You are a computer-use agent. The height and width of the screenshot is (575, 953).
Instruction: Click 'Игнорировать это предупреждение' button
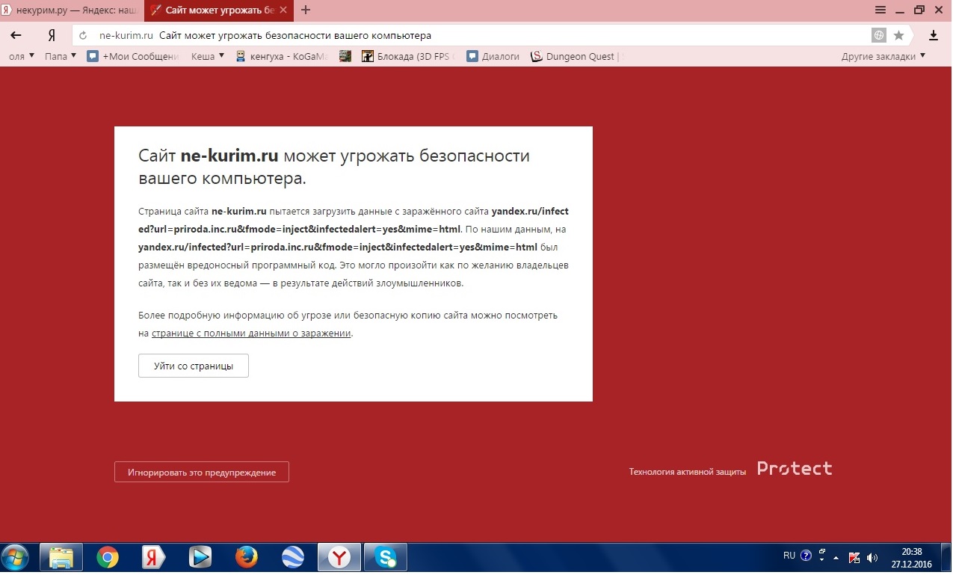[202, 472]
